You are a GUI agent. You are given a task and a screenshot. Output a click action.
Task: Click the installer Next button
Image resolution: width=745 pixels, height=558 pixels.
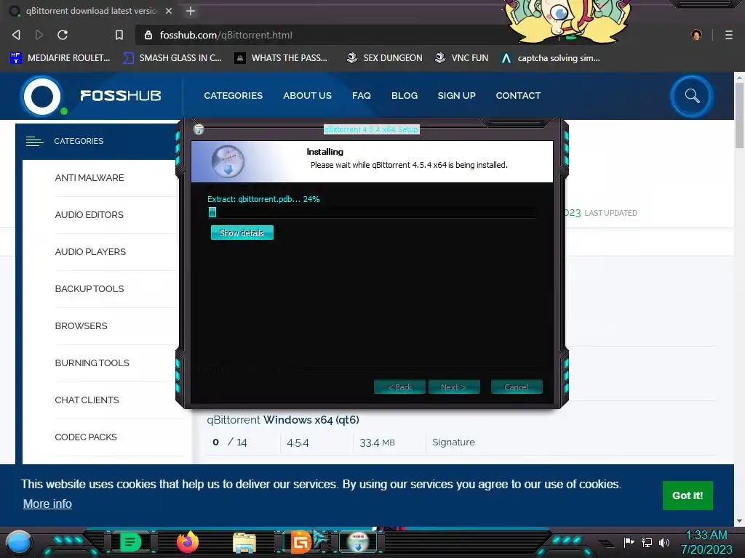[454, 387]
